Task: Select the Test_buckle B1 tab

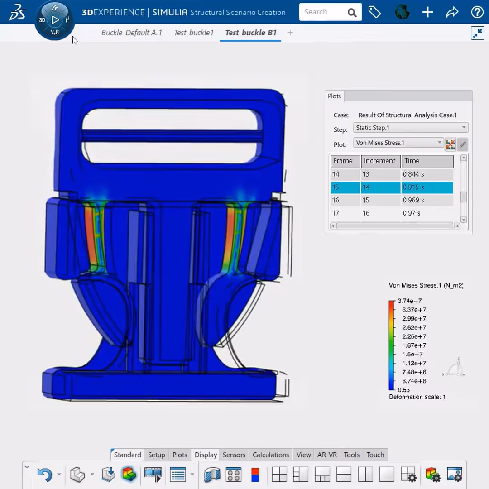Action: [x=251, y=33]
